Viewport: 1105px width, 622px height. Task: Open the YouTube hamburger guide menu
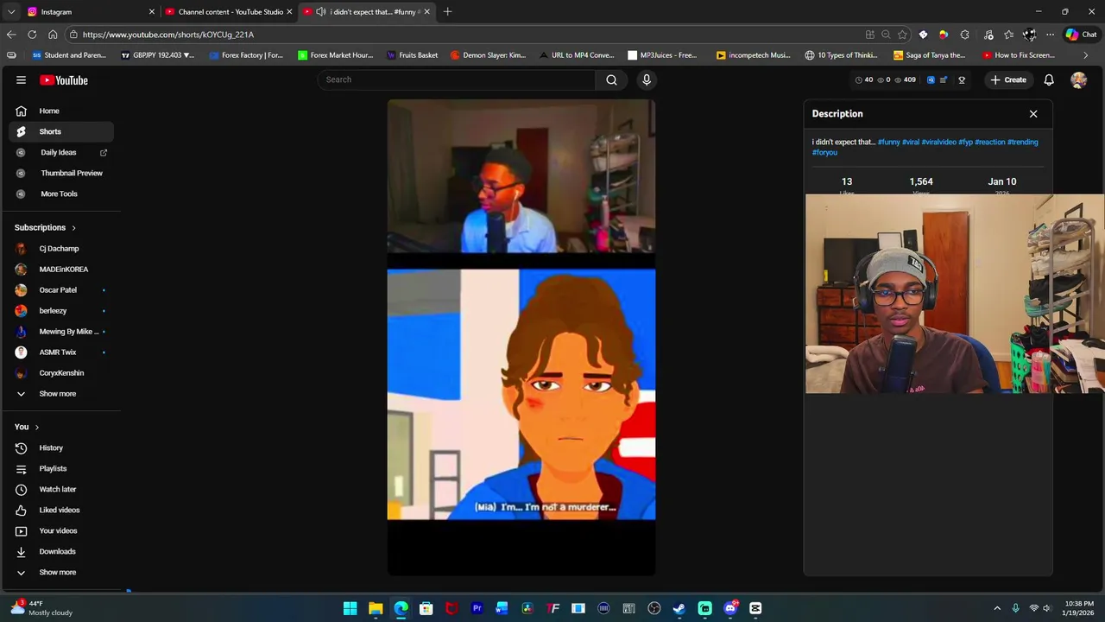(21, 79)
